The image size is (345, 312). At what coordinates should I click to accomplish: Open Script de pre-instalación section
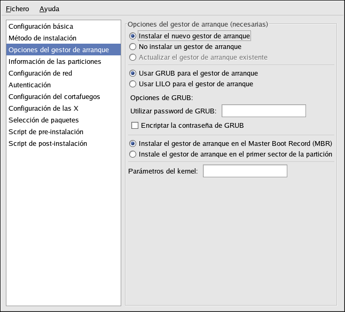45,132
